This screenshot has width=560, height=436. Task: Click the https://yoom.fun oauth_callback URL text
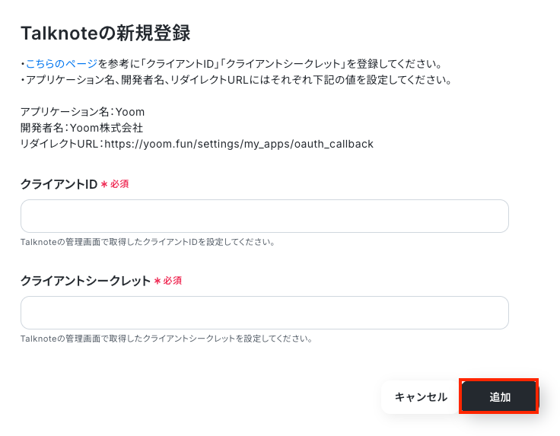(239, 144)
